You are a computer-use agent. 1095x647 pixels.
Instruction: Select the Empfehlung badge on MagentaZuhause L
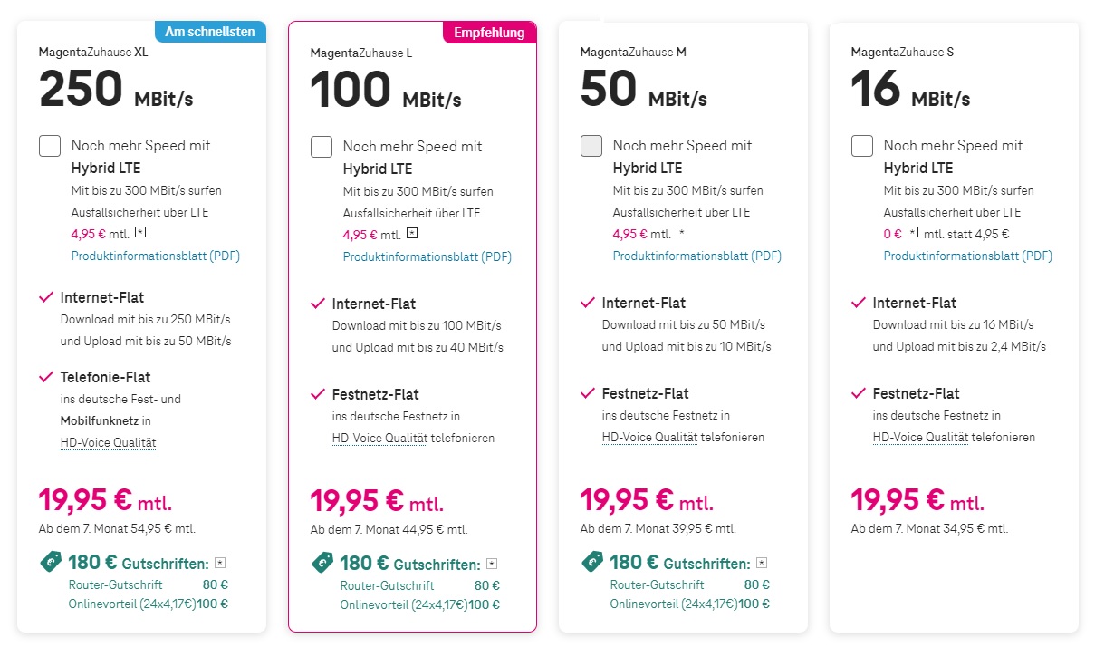(x=489, y=33)
